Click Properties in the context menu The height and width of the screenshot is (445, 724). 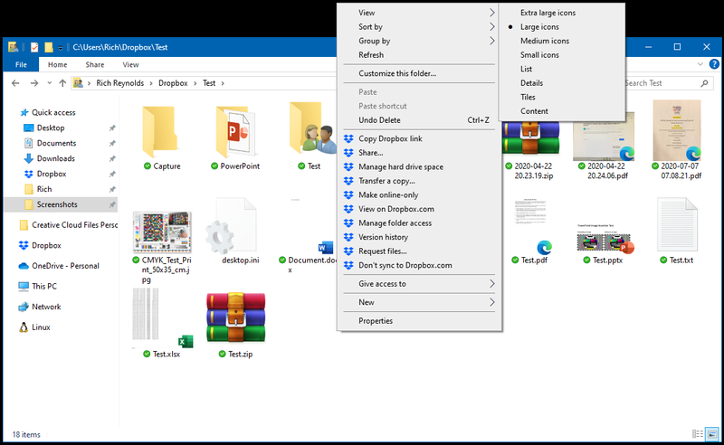tap(376, 321)
